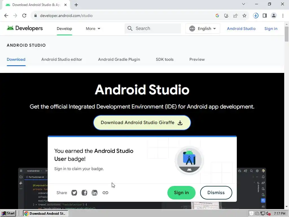Click the Android Studio header link
This screenshot has height=217, width=289.
coord(241,29)
